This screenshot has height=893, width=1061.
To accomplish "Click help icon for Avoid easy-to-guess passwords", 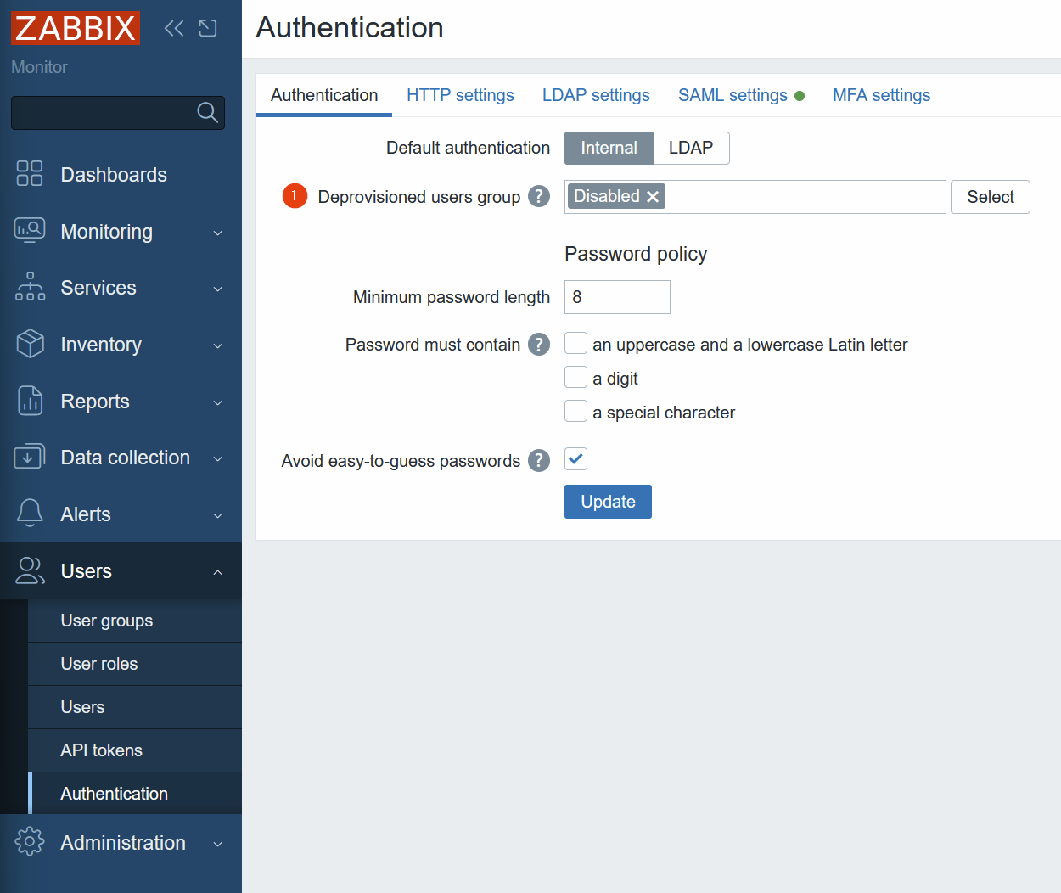I will (x=538, y=460).
